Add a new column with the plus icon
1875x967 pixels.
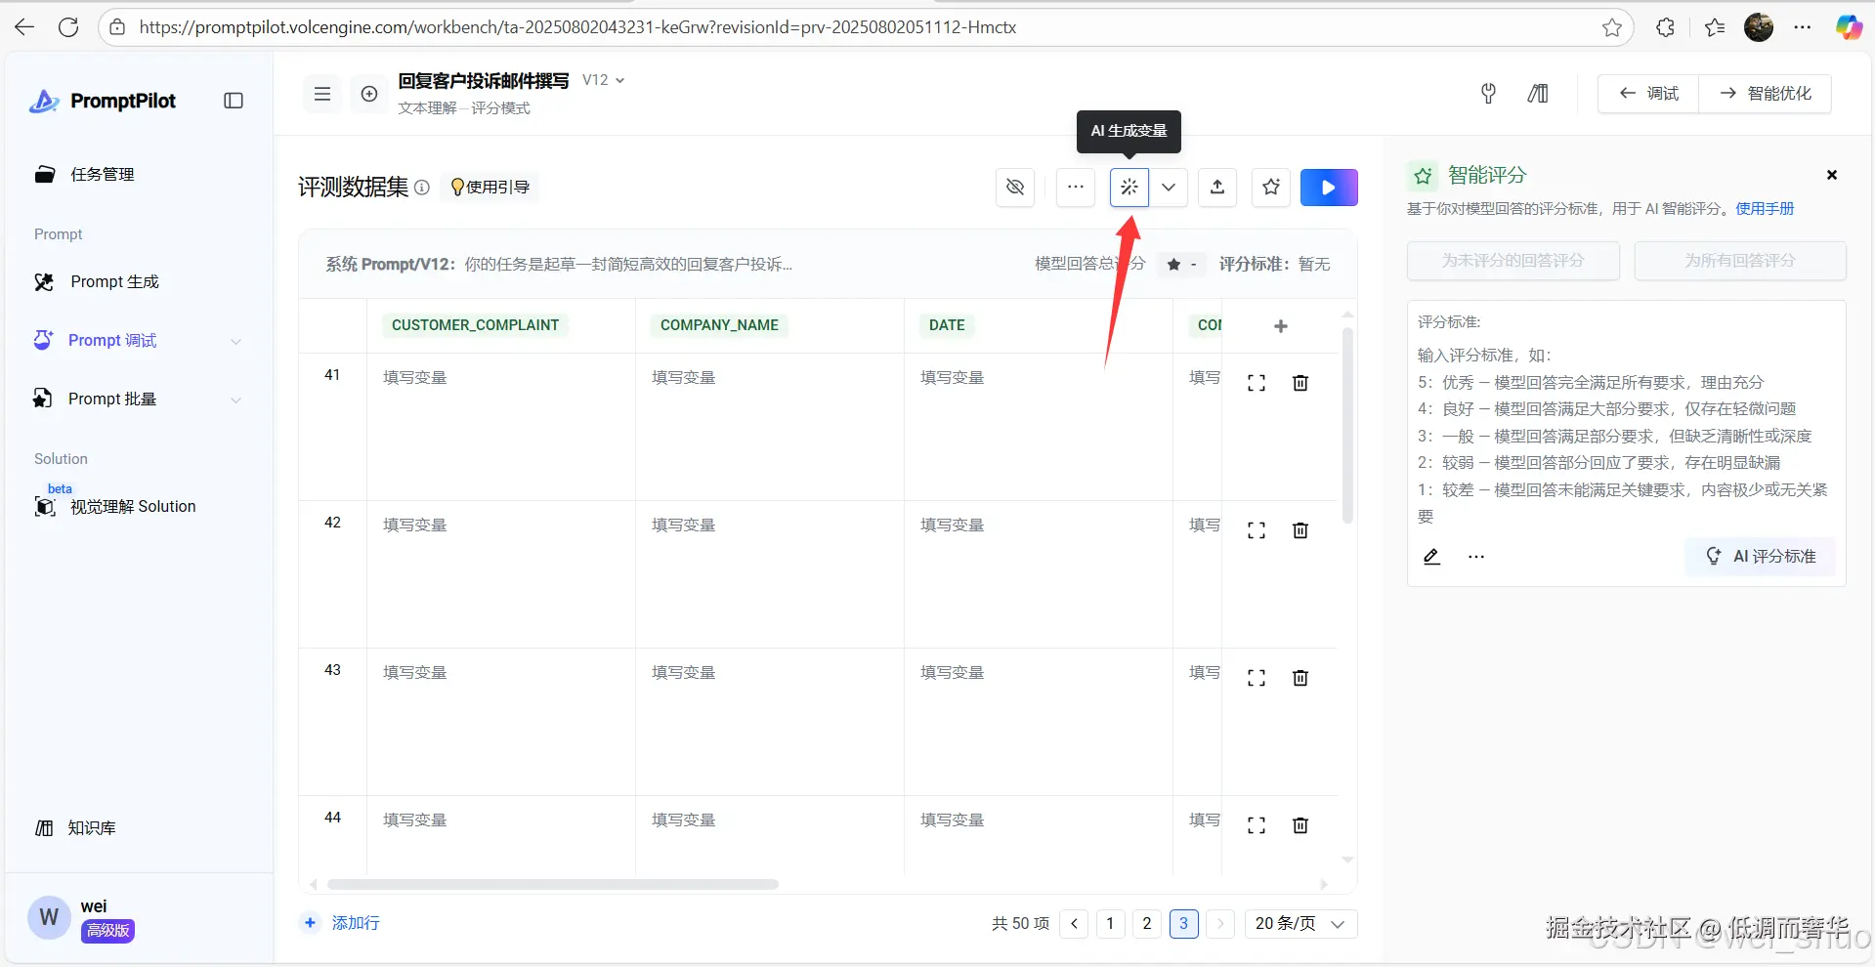pos(1281,326)
